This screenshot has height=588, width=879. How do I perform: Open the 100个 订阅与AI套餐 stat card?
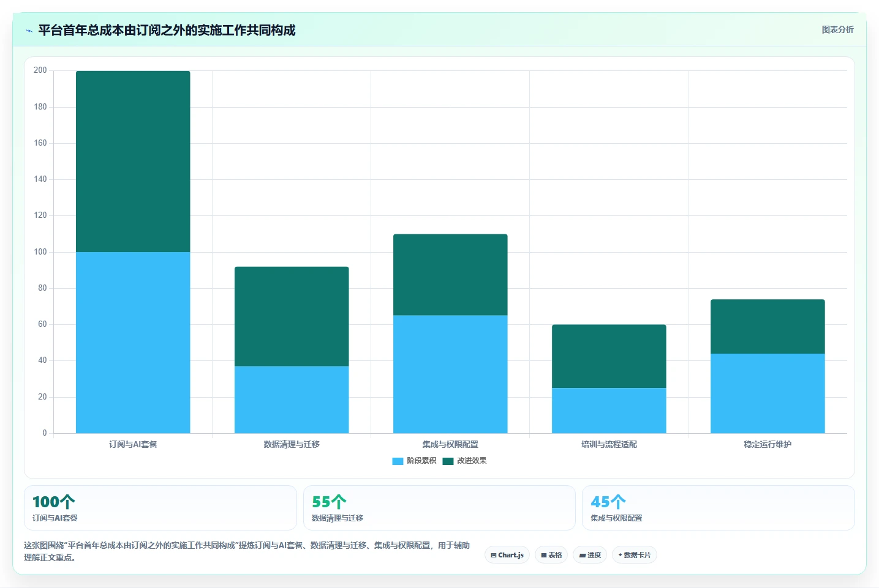160,508
